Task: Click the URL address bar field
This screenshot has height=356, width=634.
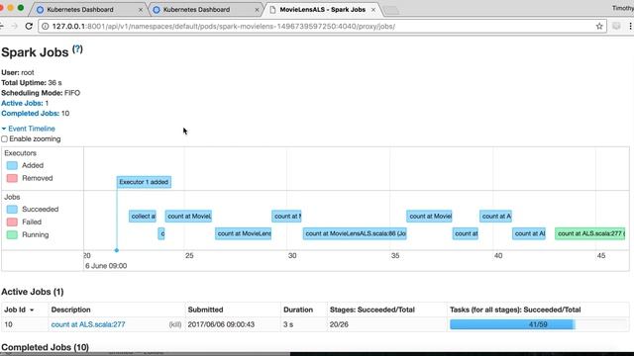Action: coord(322,27)
